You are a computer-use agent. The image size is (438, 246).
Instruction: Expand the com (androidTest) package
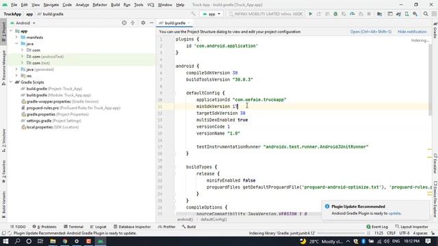coord(22,57)
